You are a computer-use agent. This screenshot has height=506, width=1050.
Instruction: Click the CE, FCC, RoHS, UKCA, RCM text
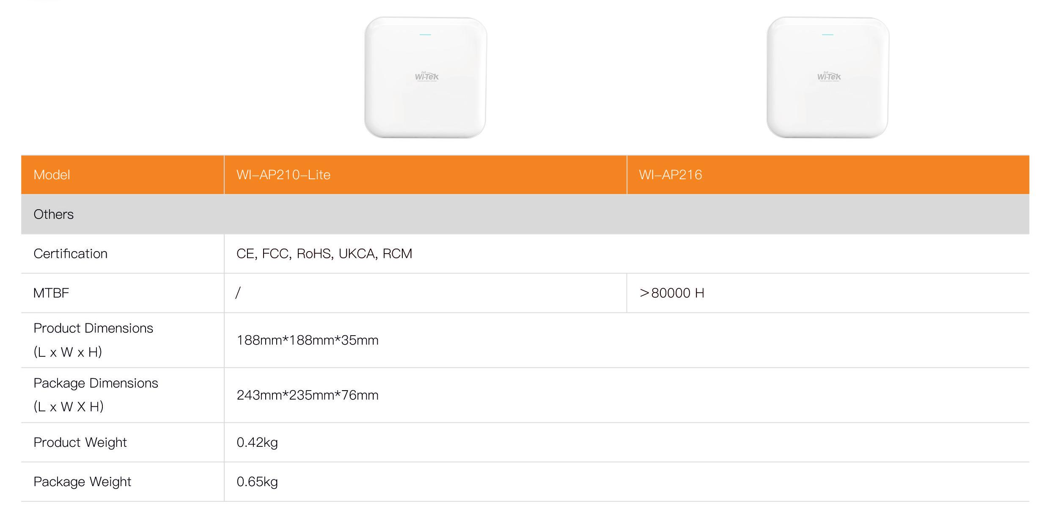pos(324,254)
